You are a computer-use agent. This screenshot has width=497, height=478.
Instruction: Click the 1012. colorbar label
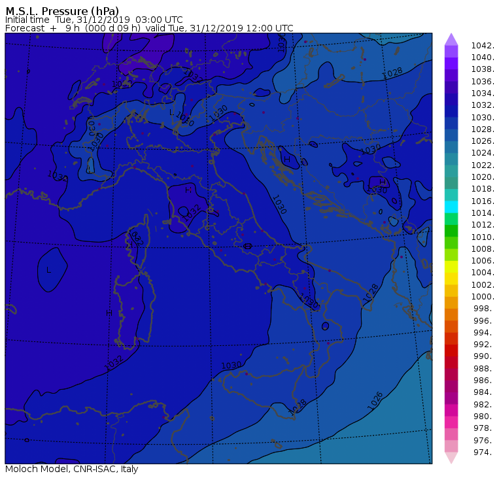pyautogui.click(x=483, y=224)
